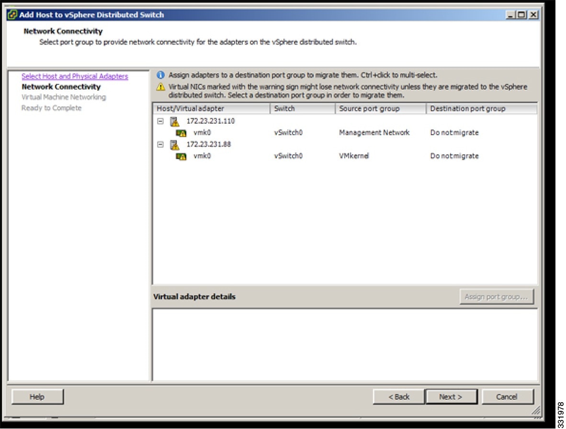Screen dimensions: 566x429
Task: Collapse the 172.23.231.88 host node
Action: 160,145
